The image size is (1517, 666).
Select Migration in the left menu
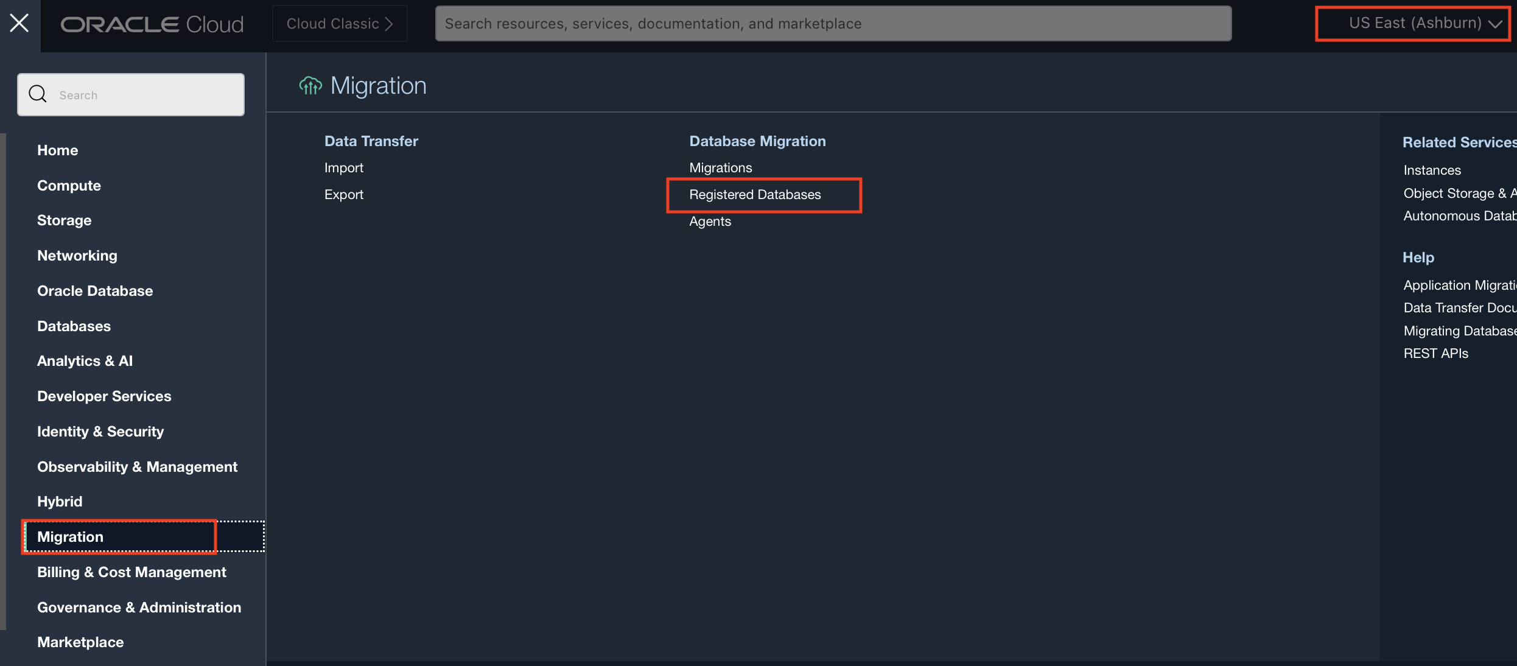point(71,536)
